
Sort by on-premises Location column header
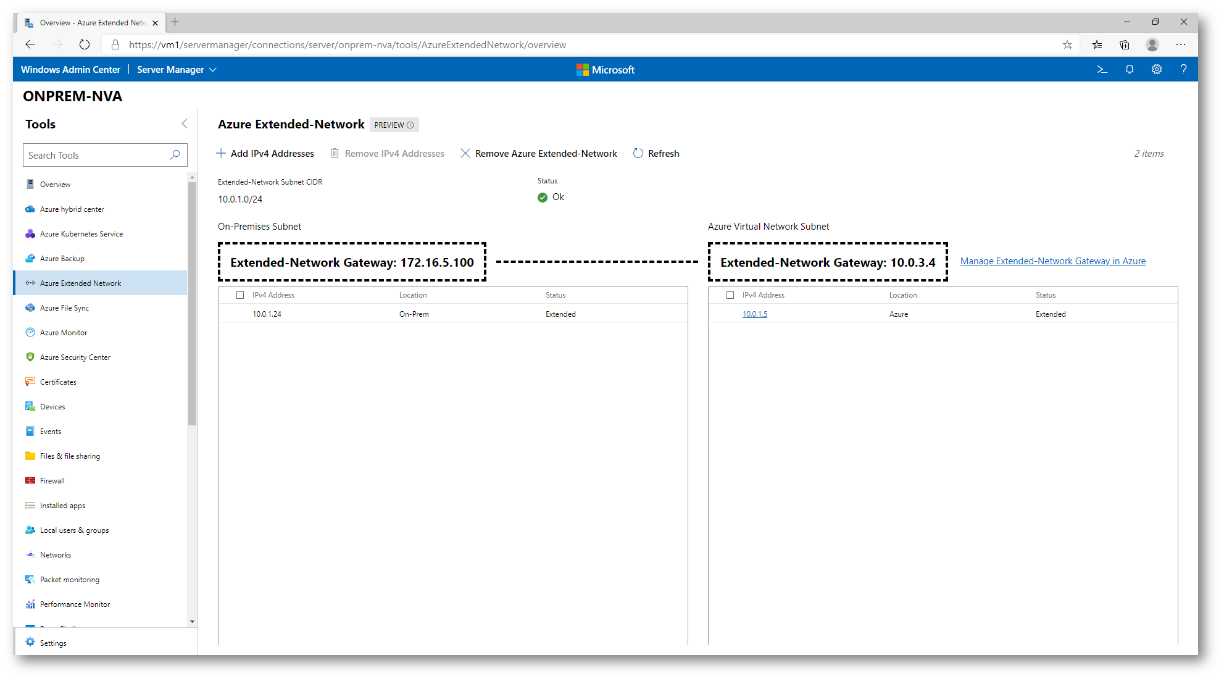(413, 295)
